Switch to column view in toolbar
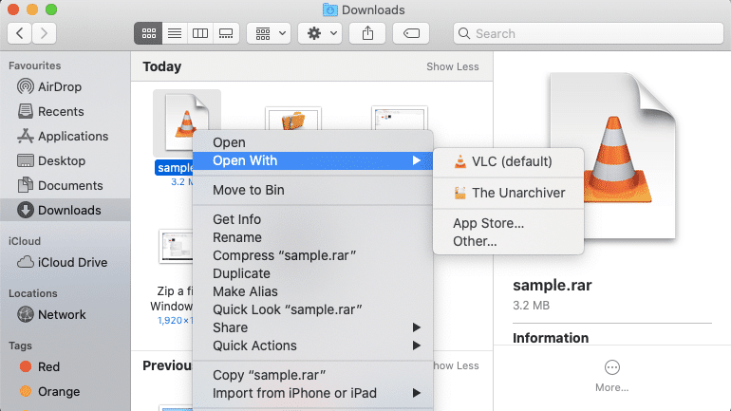 pos(199,33)
